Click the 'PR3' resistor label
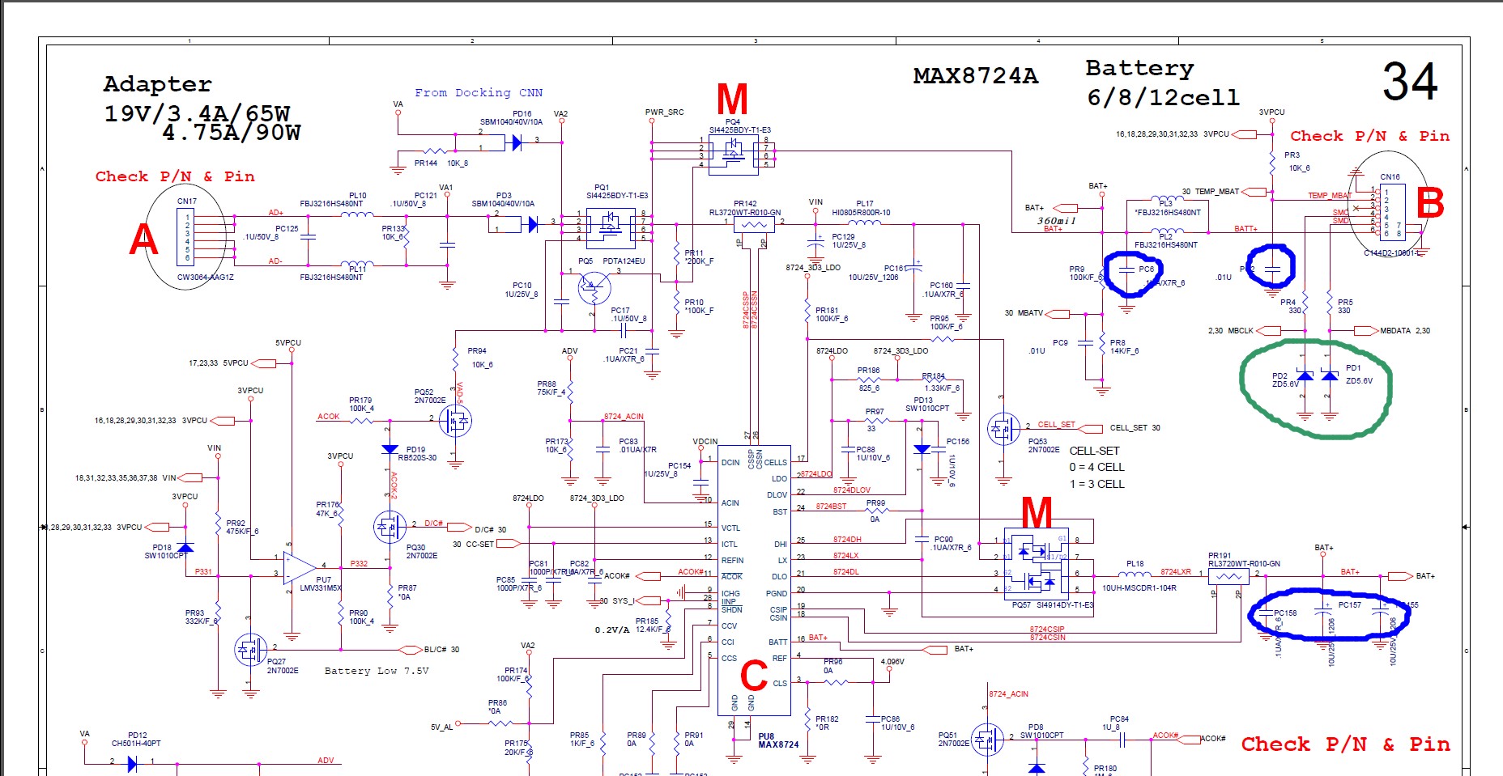 pyautogui.click(x=1292, y=155)
